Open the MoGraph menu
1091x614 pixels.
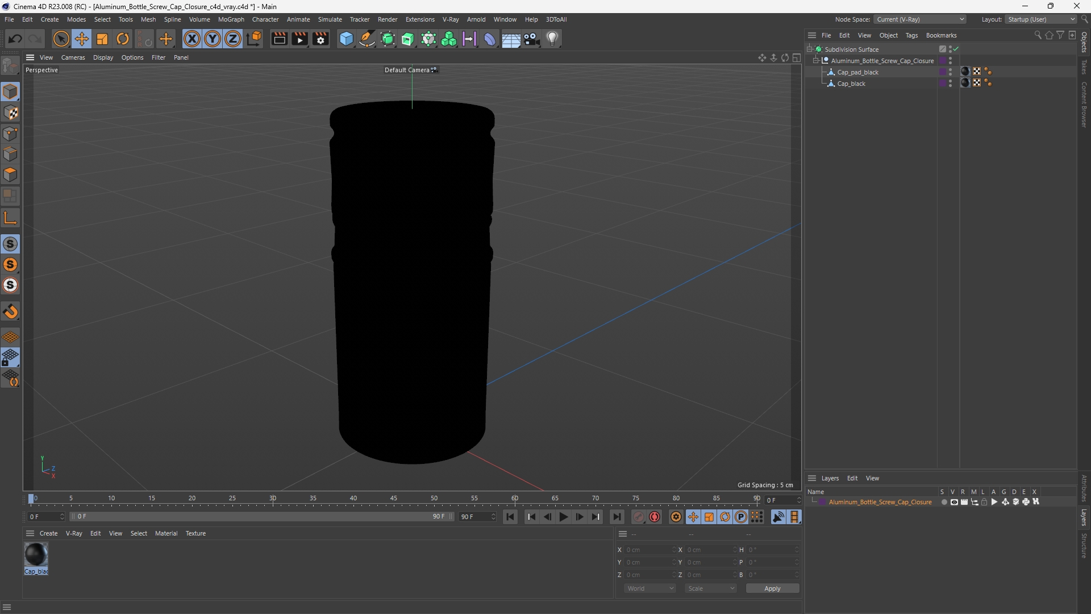[231, 19]
